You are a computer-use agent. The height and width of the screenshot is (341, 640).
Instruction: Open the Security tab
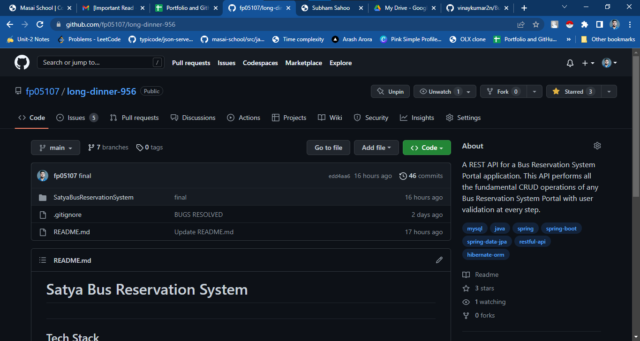coord(371,118)
